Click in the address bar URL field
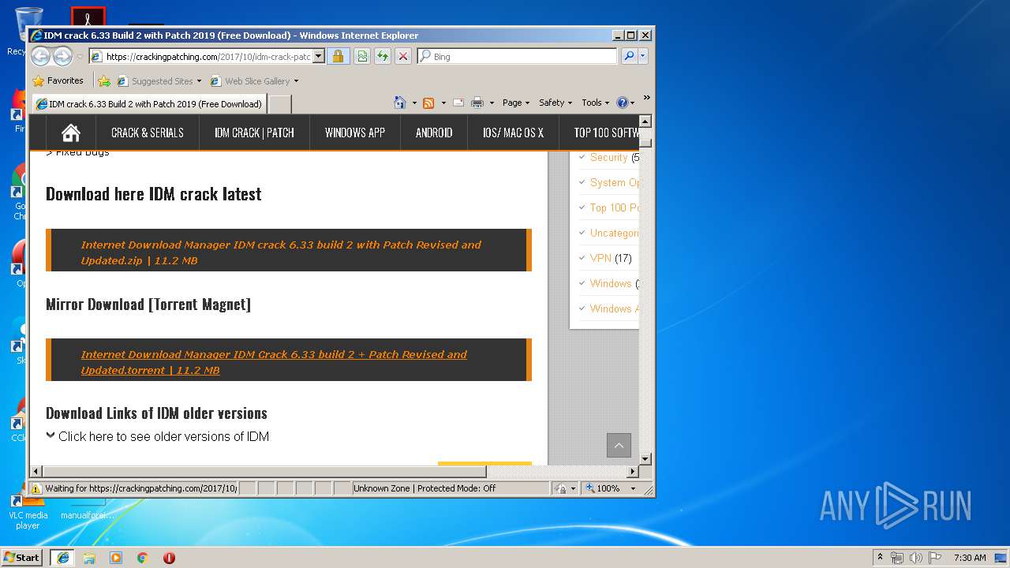Image resolution: width=1010 pixels, height=568 pixels. [208, 56]
